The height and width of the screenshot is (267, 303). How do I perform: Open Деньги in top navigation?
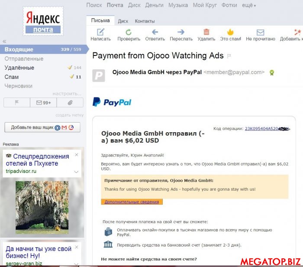[154, 5]
